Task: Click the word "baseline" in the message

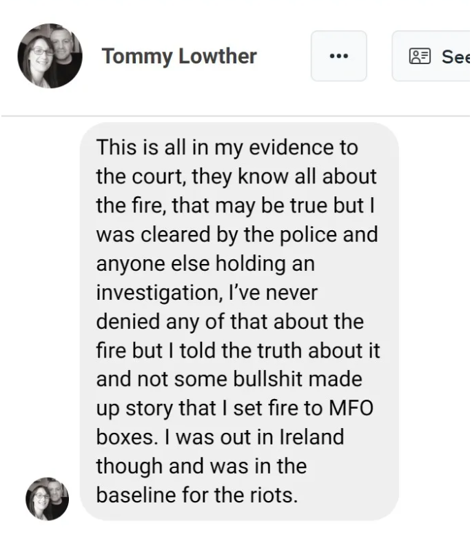Action: [138, 495]
